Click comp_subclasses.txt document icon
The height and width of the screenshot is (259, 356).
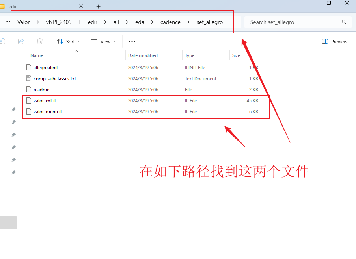29,78
